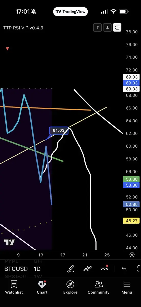The width and height of the screenshot is (141, 307).
Task: Open chart settings hexagon icon
Action: 132,255
